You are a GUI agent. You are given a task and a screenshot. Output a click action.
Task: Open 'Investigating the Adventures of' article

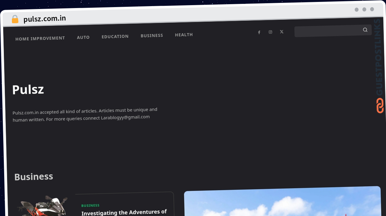(x=124, y=212)
